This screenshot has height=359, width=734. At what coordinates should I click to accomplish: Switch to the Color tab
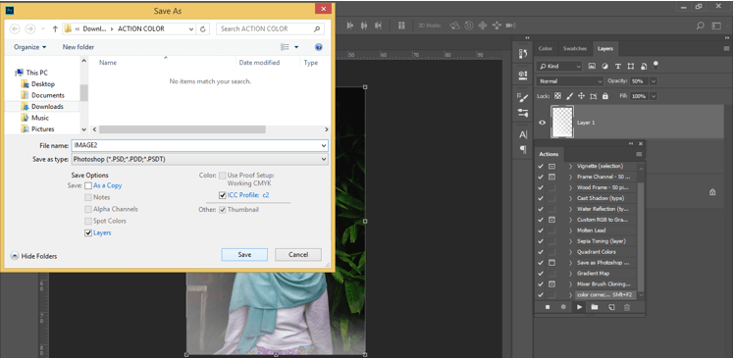[x=545, y=48]
